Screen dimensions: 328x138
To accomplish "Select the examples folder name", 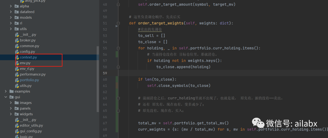I will point(22,91).
